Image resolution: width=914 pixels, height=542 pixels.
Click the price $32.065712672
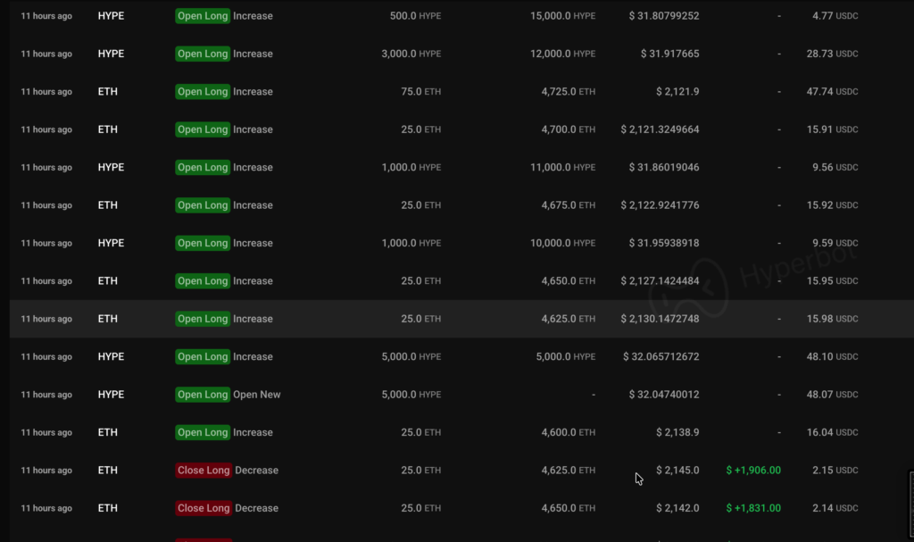661,357
